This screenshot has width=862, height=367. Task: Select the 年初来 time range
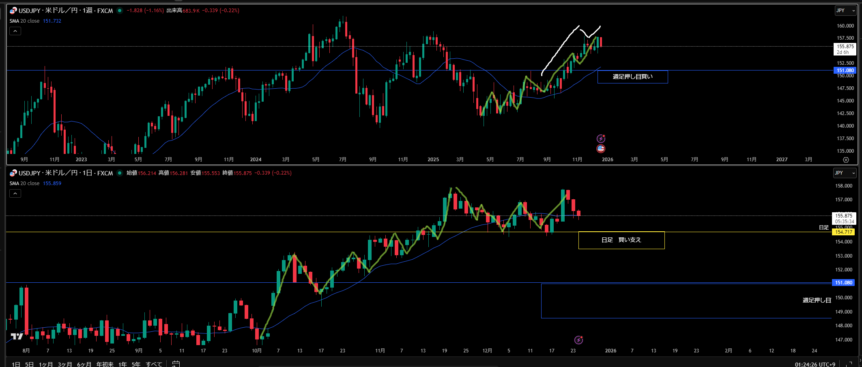pos(105,364)
